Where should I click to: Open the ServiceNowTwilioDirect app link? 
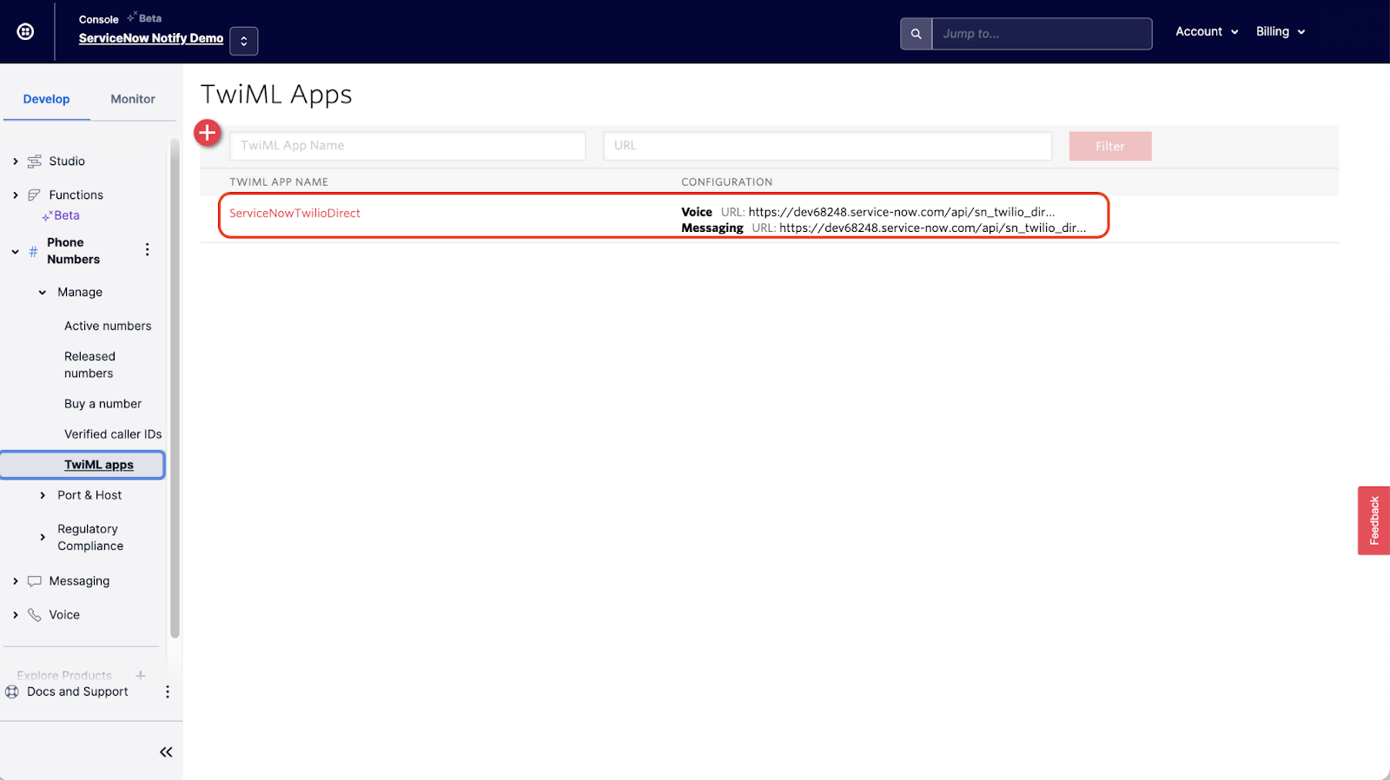pos(295,213)
